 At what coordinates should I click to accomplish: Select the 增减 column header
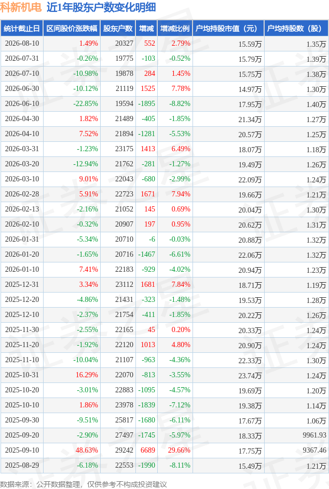click(146, 29)
